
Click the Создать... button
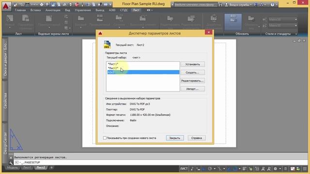pos(193,72)
